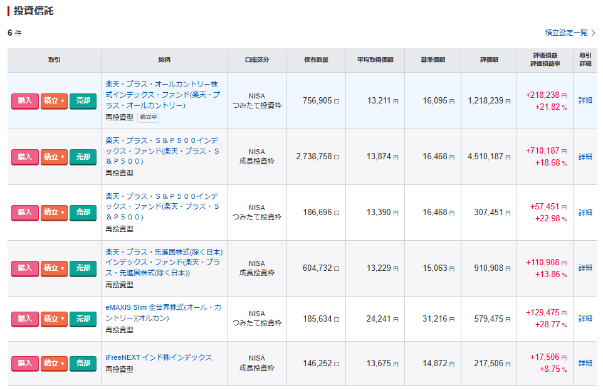
Task: Click 購入 for 楽天・プラス・オールカントリー fund
Action: tap(24, 101)
